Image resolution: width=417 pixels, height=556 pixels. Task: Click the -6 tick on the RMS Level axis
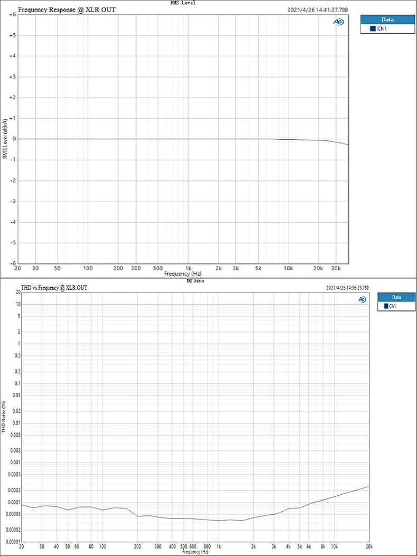13,264
